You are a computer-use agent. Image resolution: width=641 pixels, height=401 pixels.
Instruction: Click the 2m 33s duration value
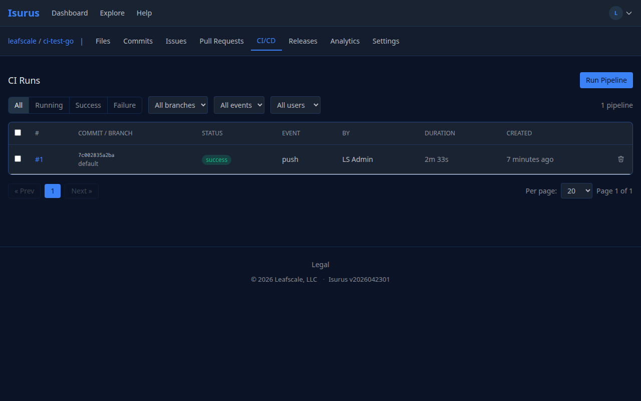point(437,159)
